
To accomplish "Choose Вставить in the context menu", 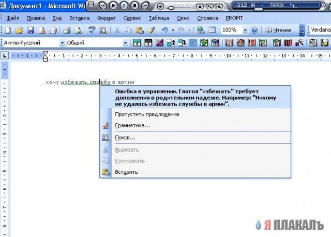I will tap(195, 172).
